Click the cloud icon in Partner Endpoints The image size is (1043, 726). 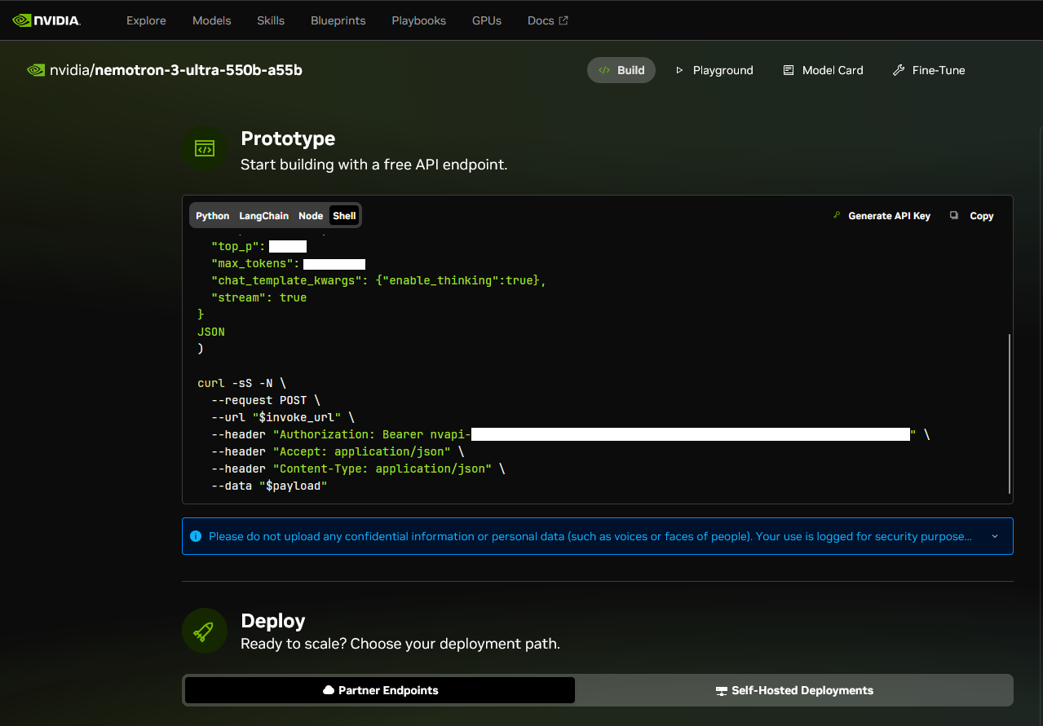pos(329,690)
